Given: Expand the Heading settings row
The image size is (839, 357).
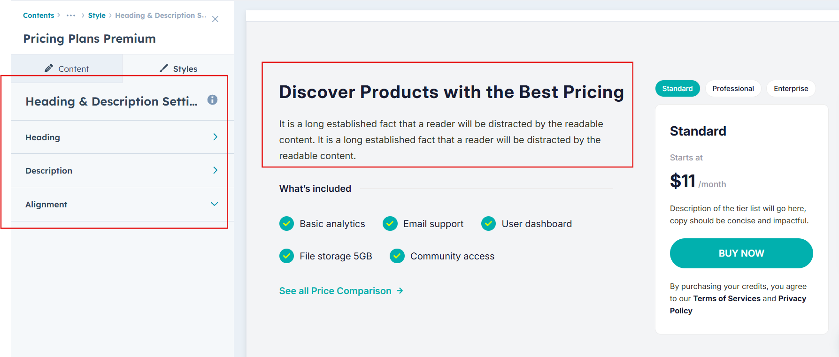Looking at the screenshot, I should point(215,137).
